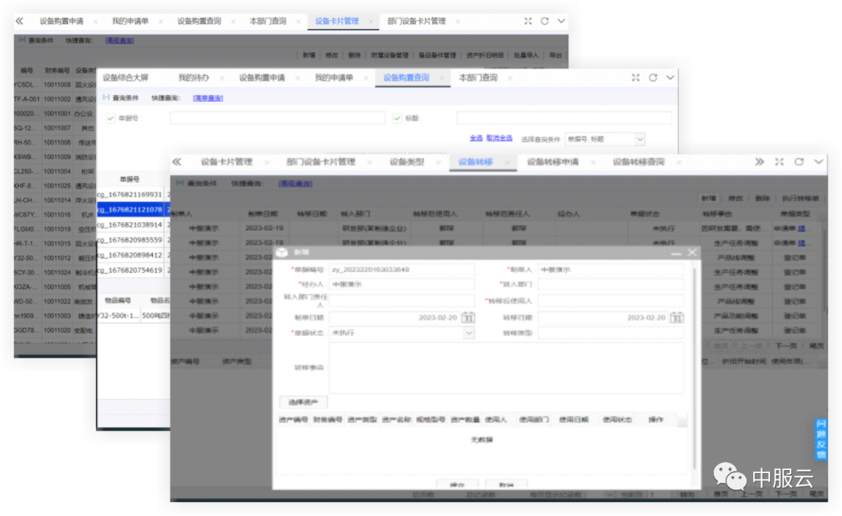Toggle the 单据号 query checkbox
Viewport: 842px width, 516px height.
(110, 118)
